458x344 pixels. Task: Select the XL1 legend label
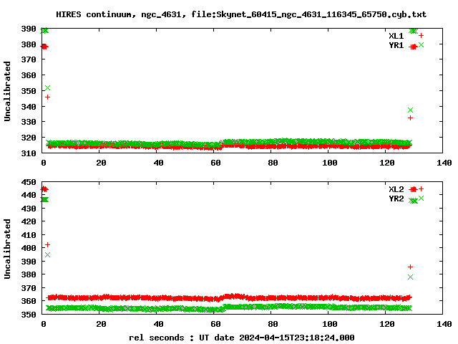396,36
